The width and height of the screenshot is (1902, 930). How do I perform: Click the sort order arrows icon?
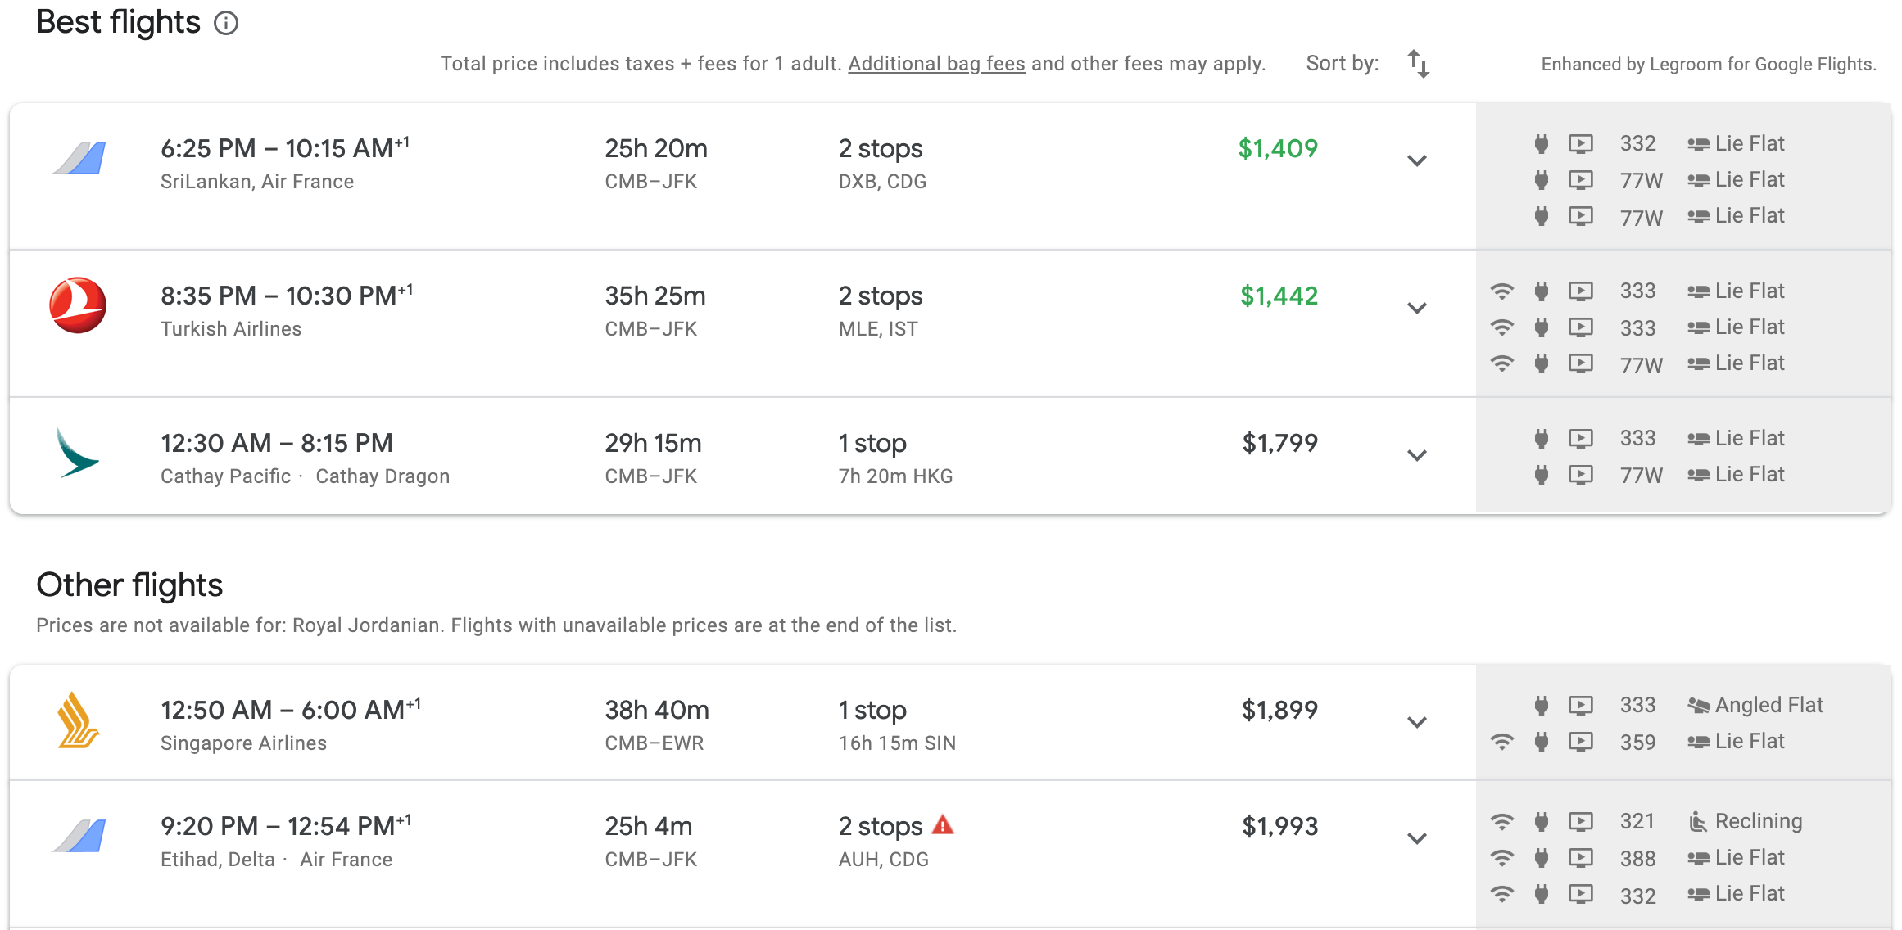click(x=1418, y=64)
